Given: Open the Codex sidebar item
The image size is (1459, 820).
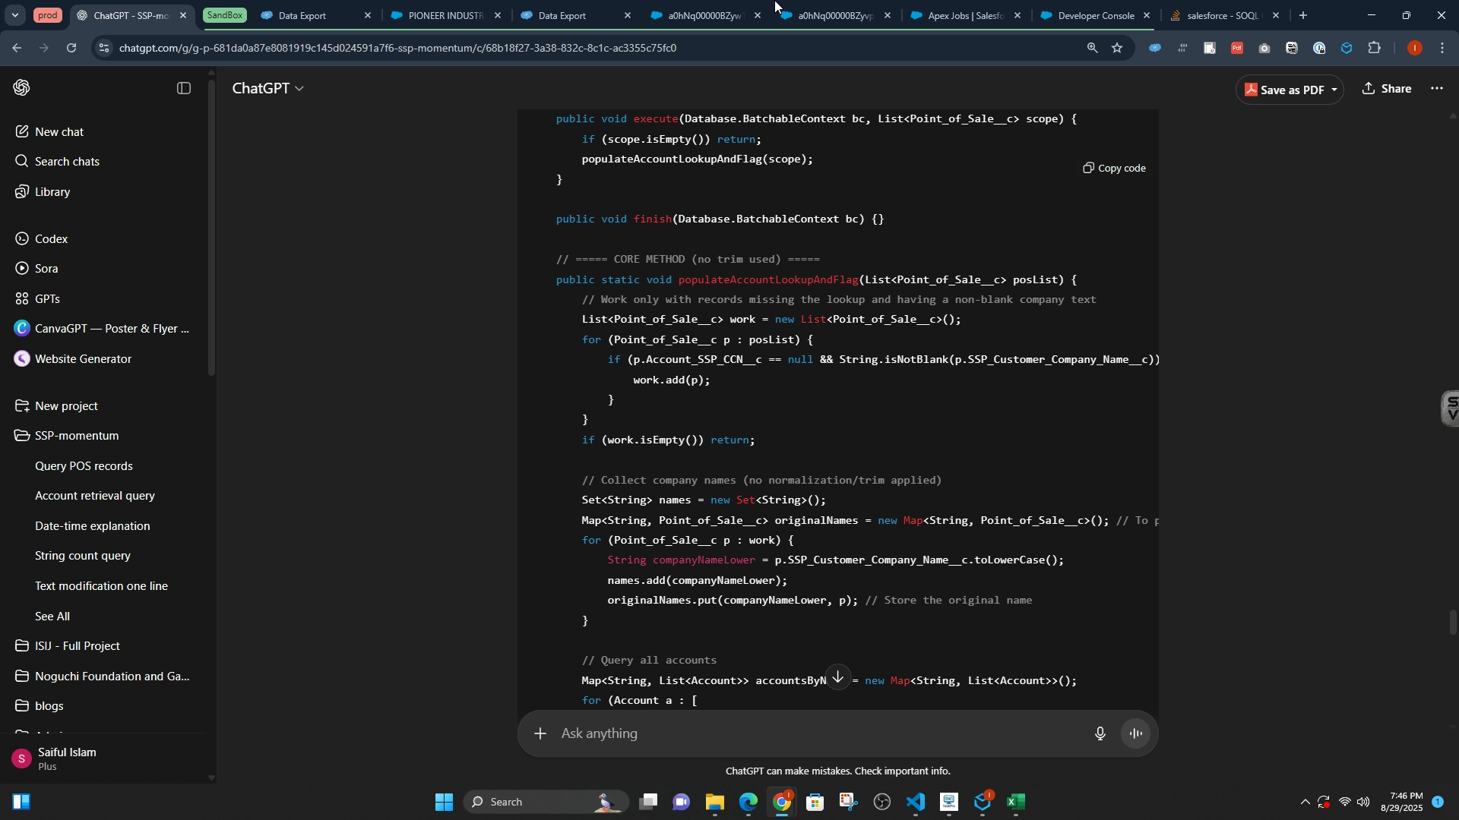Looking at the screenshot, I should [x=52, y=239].
